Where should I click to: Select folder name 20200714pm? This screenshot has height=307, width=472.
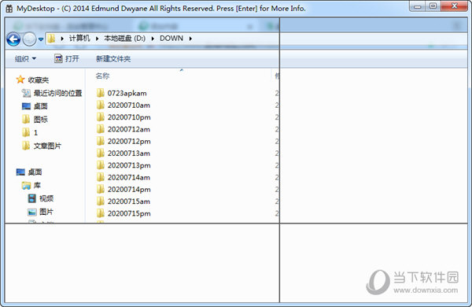[x=129, y=190]
